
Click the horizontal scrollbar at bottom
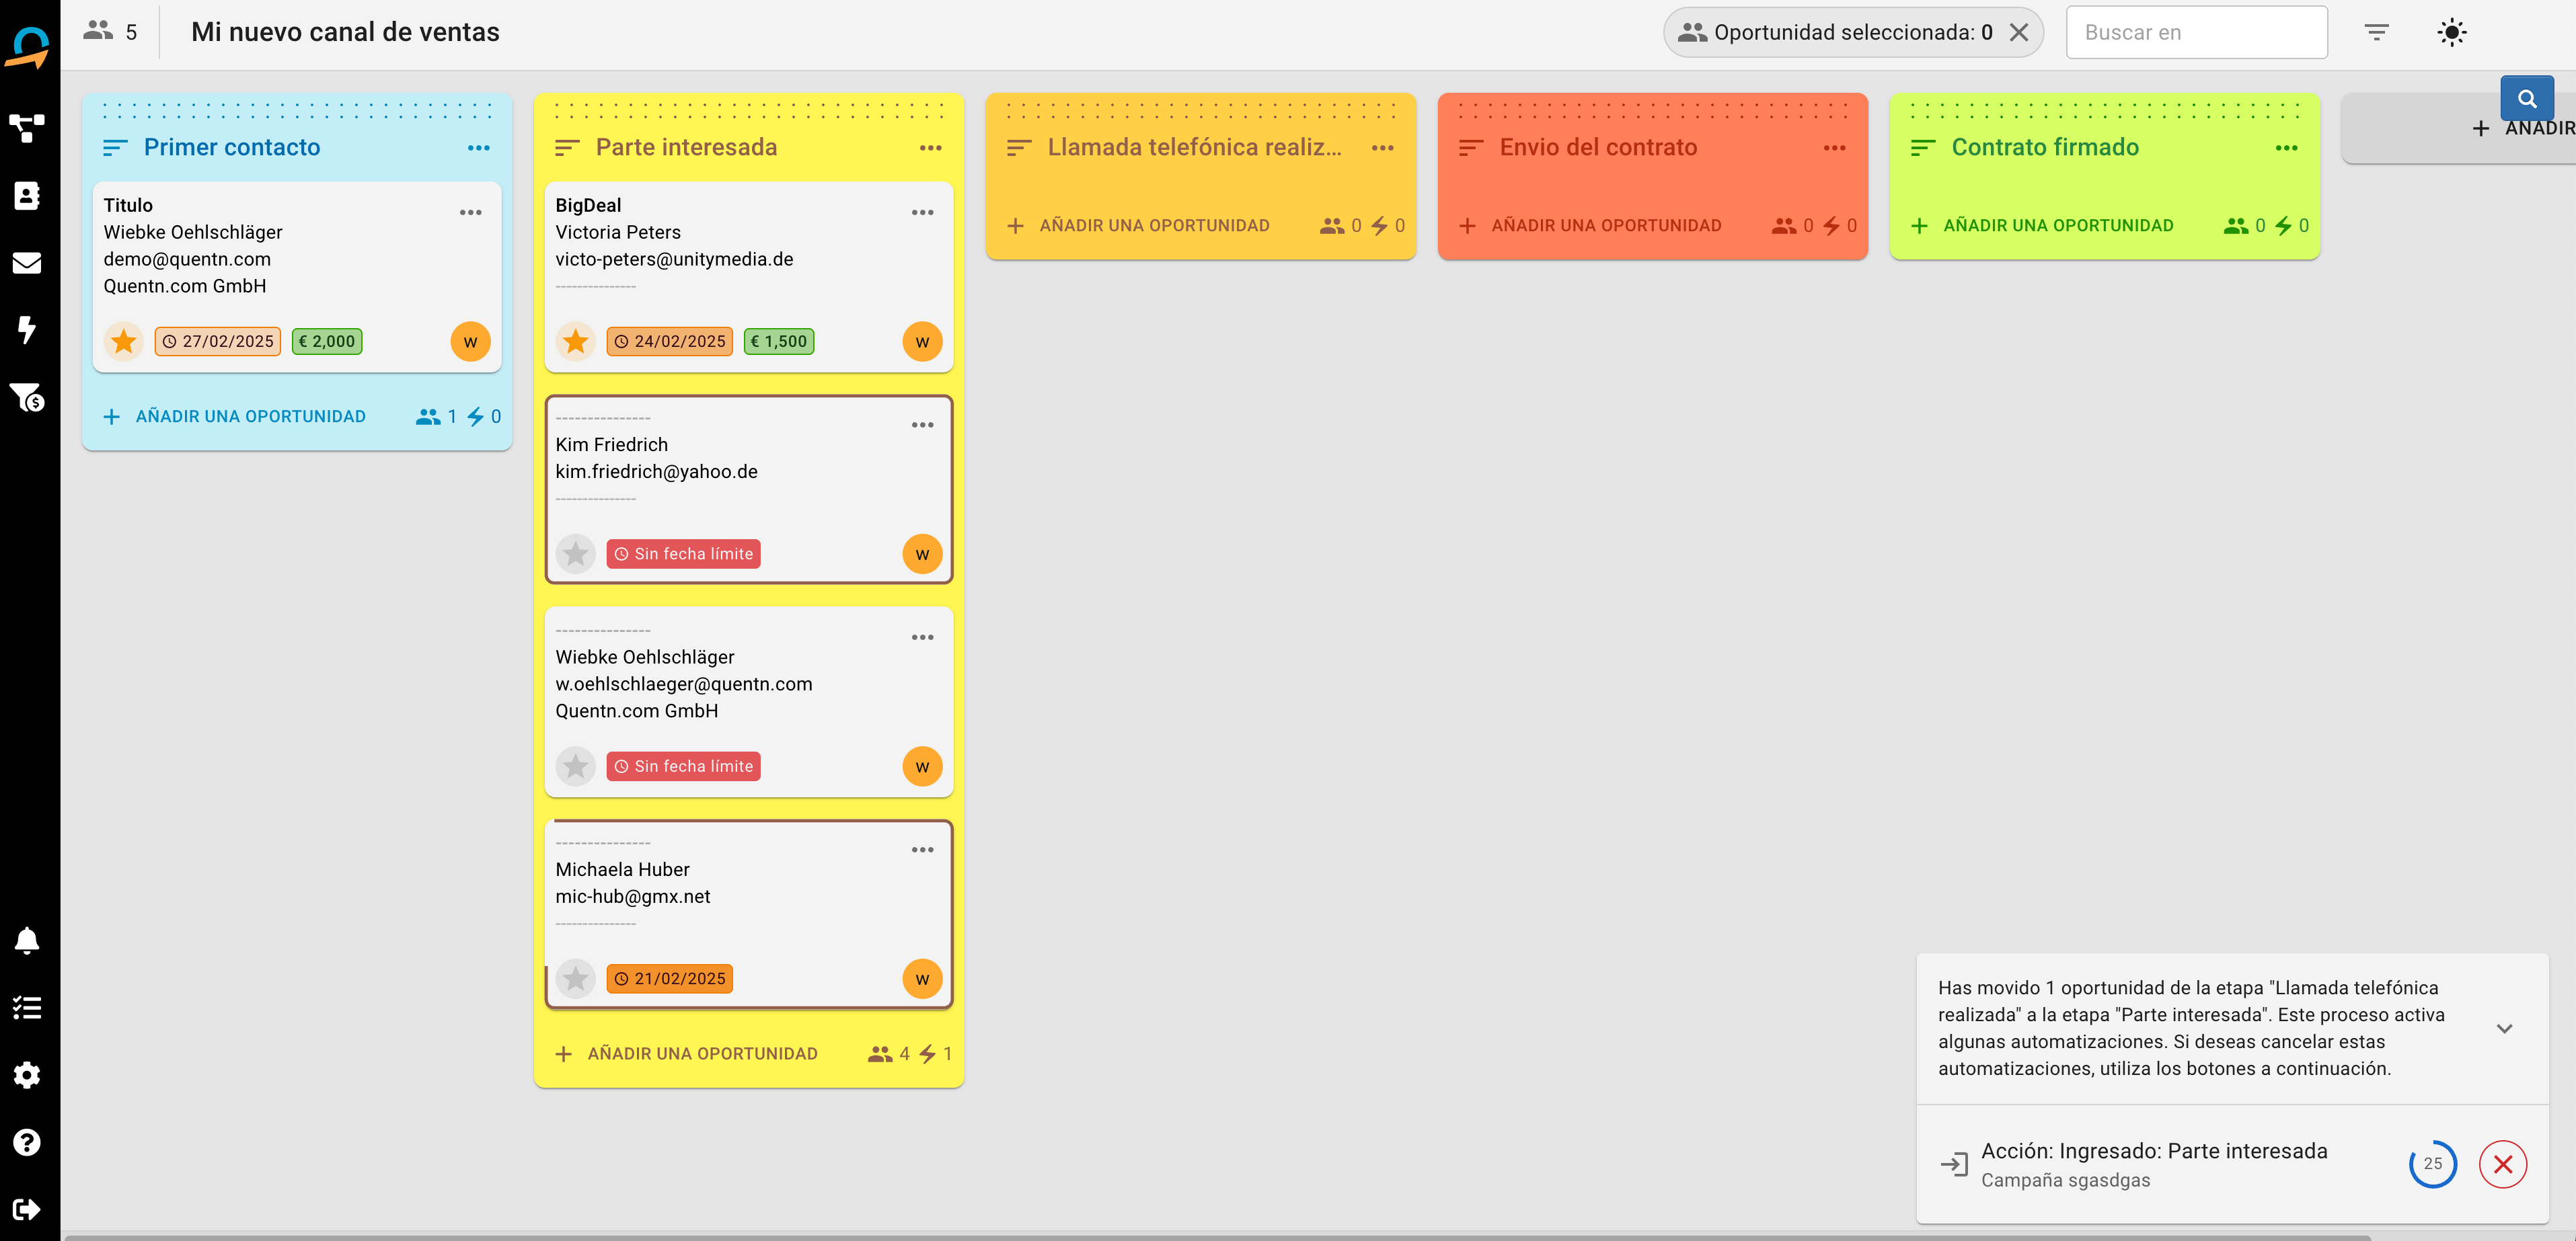tap(1218, 1237)
